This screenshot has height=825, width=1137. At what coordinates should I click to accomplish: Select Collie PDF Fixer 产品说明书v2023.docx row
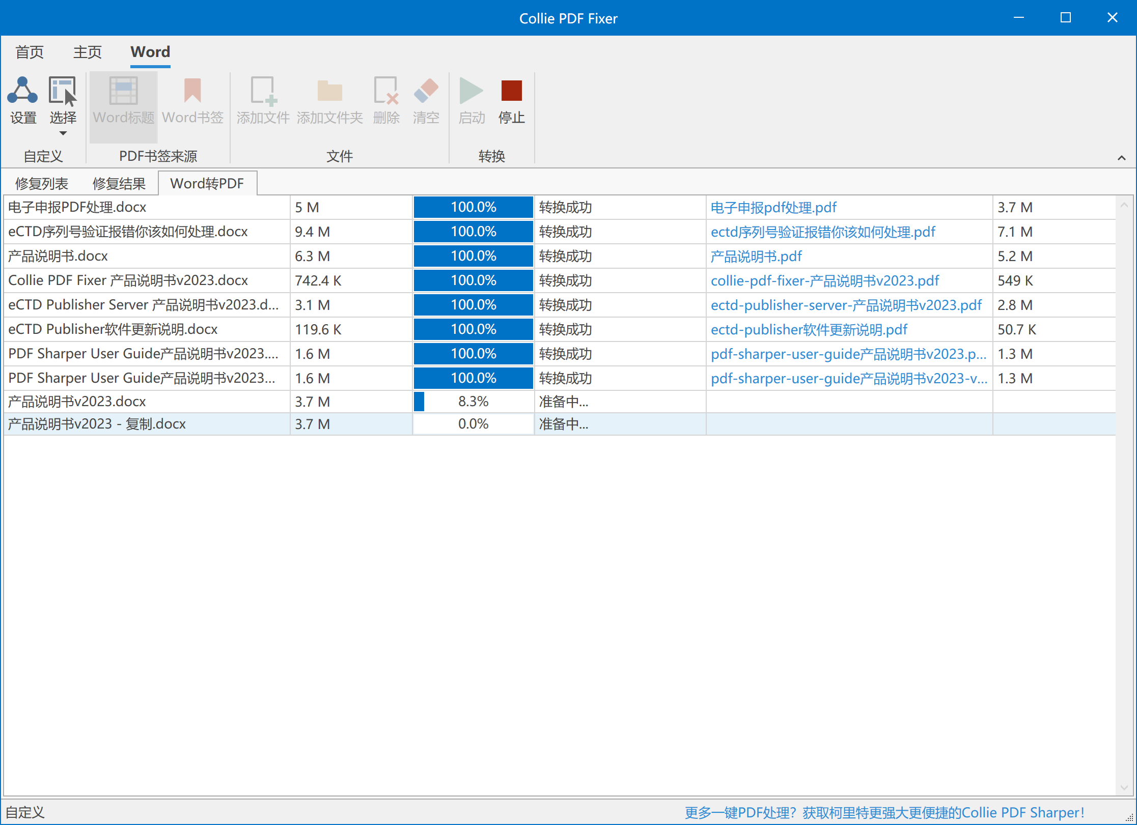(559, 280)
